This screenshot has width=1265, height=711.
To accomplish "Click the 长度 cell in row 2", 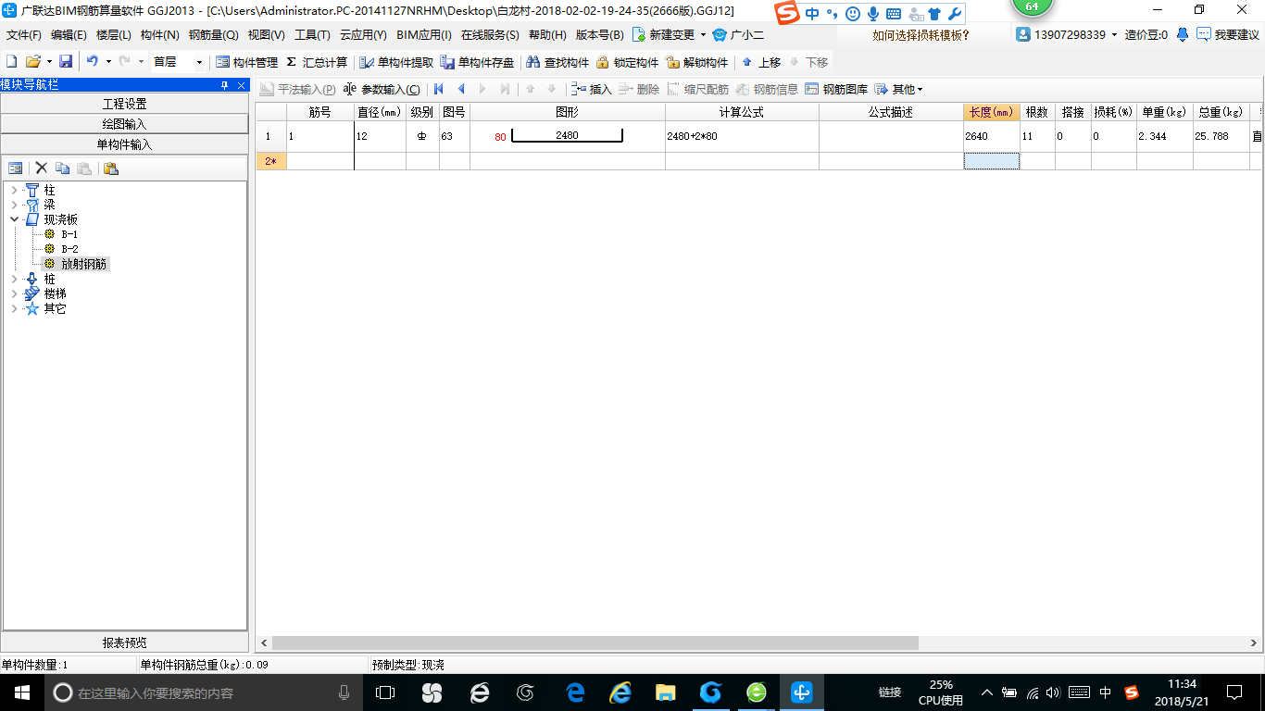I will pyautogui.click(x=992, y=161).
